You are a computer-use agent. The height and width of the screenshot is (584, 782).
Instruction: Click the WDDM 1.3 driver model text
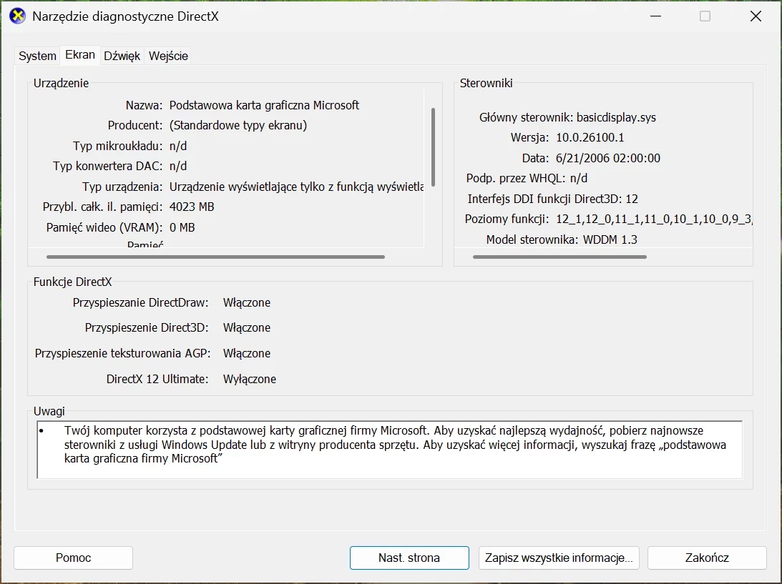coord(612,239)
